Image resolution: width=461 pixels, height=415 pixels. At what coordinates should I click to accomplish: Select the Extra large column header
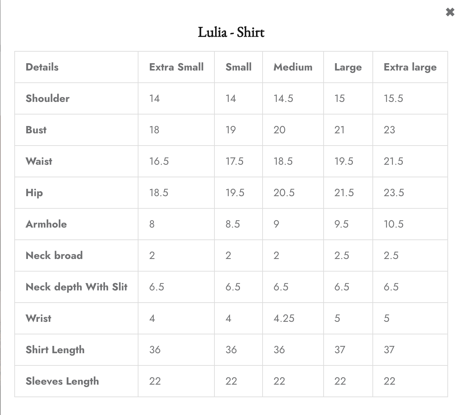(x=410, y=67)
